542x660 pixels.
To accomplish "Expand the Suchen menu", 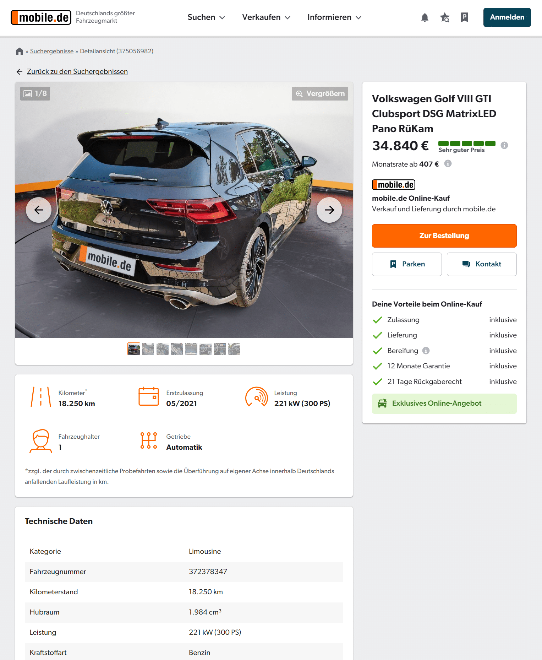I will coord(206,17).
